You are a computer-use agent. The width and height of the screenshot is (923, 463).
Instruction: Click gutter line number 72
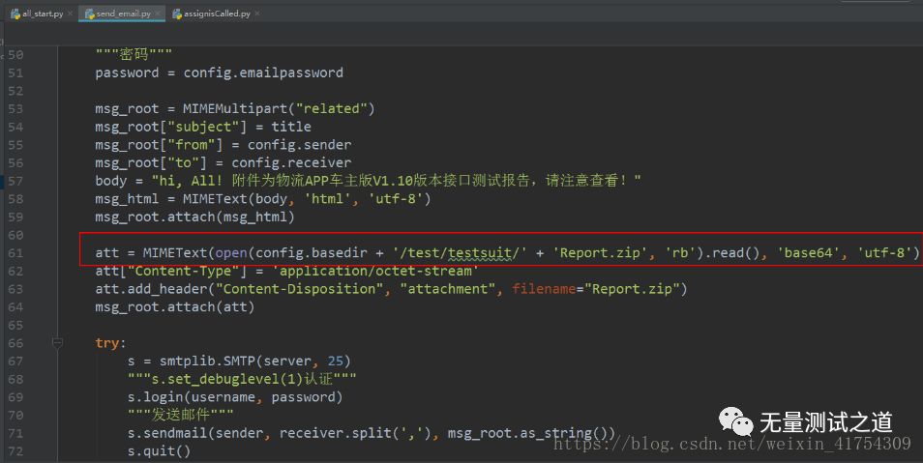coord(15,451)
